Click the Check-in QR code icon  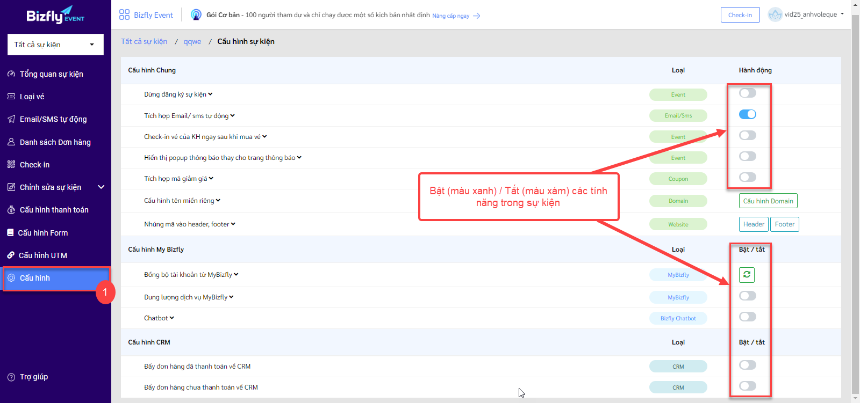[x=11, y=165]
